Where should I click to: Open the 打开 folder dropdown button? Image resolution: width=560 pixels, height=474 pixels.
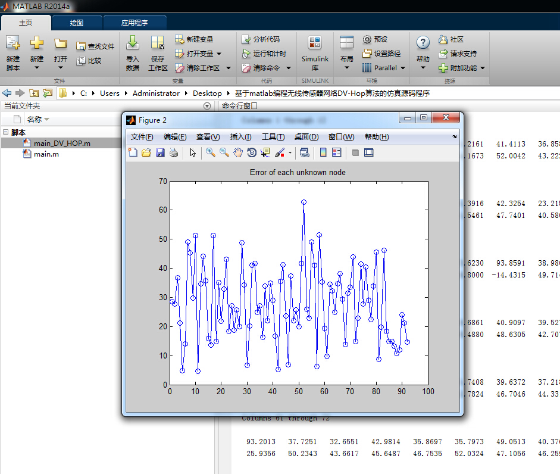(60, 53)
